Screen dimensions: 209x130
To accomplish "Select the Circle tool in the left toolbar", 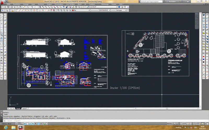I will [5, 17].
